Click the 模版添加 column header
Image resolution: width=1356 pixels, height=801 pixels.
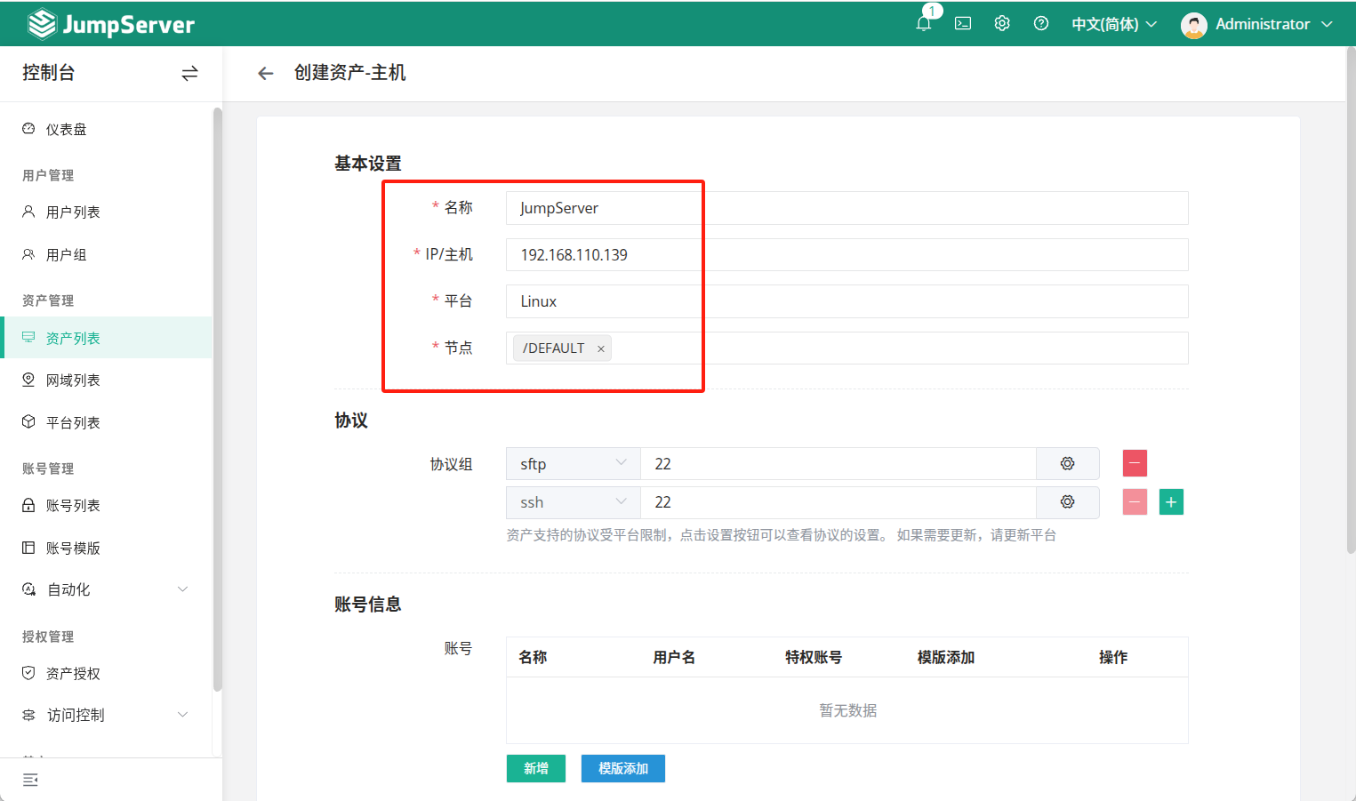coord(946,657)
